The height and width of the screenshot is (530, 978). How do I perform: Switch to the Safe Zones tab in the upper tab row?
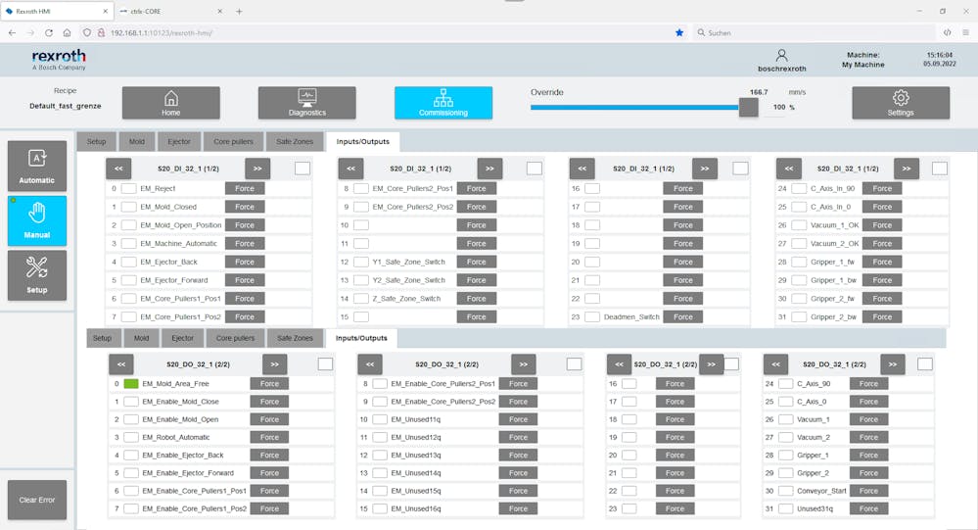pyautogui.click(x=295, y=142)
